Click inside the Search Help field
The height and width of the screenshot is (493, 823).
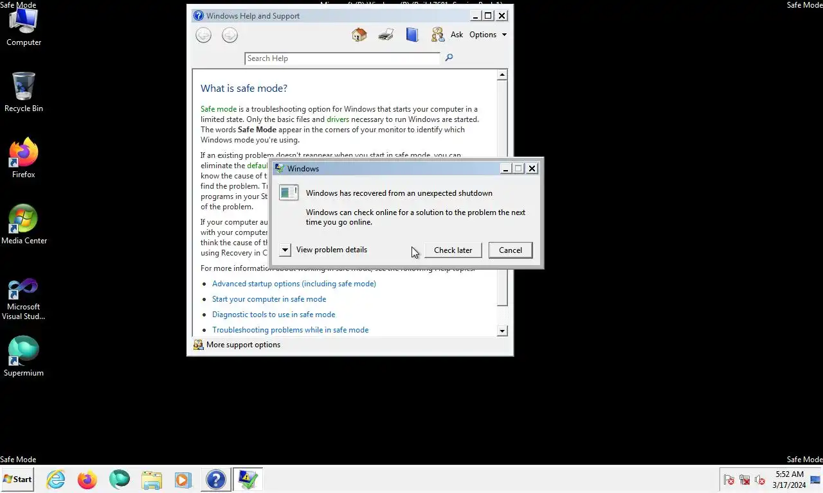click(x=342, y=58)
